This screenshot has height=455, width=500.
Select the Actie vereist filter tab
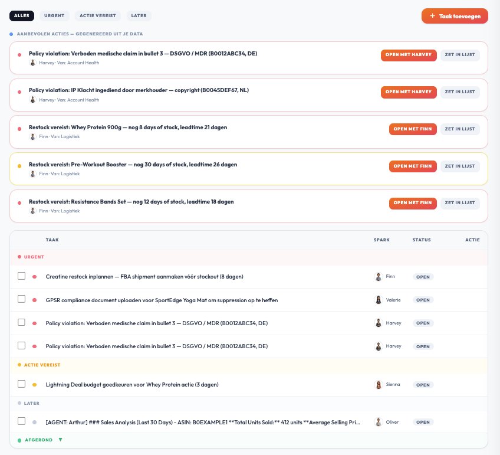coord(98,15)
